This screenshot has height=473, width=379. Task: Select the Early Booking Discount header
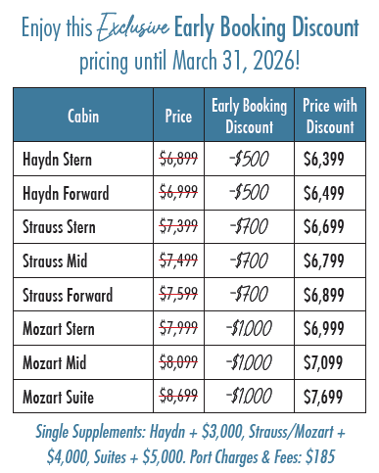click(x=250, y=116)
